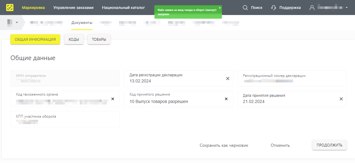Open Национальный каталог menu
Viewport: 355px width, 163px height.
pyautogui.click(x=123, y=7)
